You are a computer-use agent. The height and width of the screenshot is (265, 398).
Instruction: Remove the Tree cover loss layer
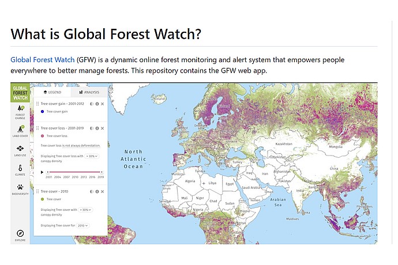coord(102,128)
